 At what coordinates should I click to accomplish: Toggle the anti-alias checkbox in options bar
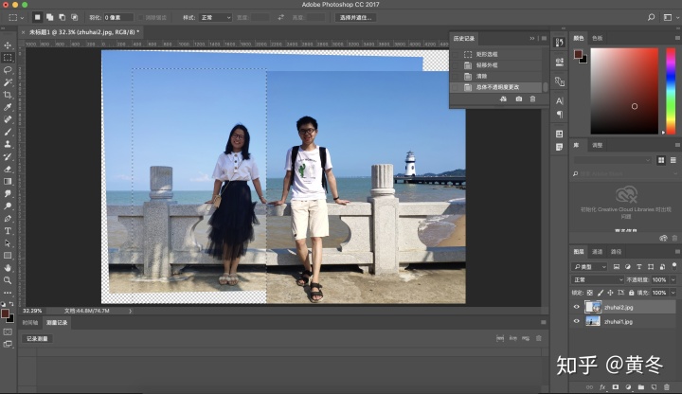(142, 17)
